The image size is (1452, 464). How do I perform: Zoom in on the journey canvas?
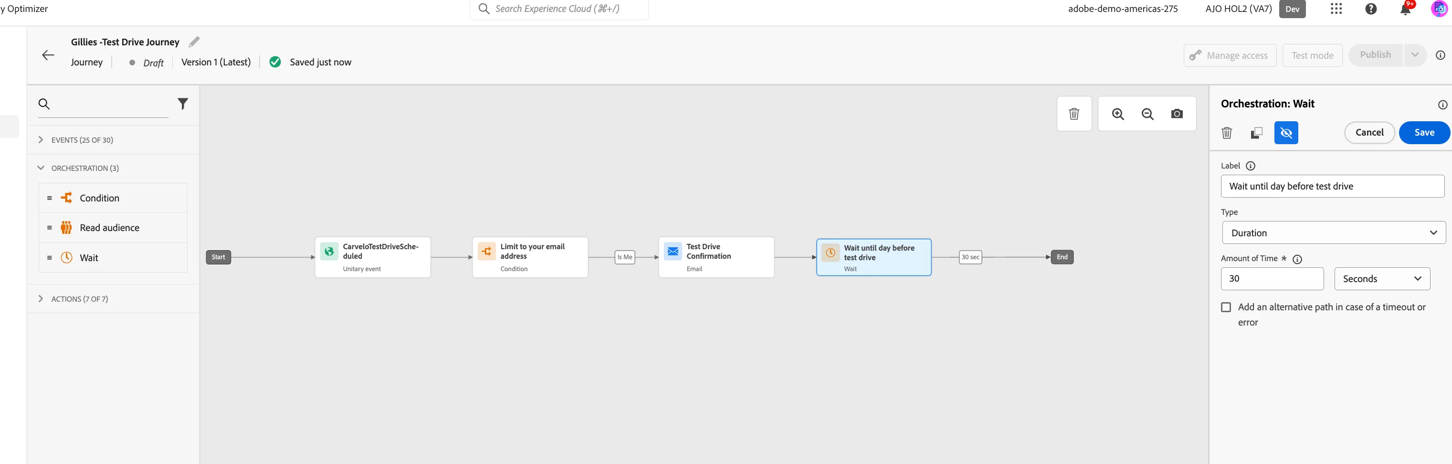(x=1118, y=114)
